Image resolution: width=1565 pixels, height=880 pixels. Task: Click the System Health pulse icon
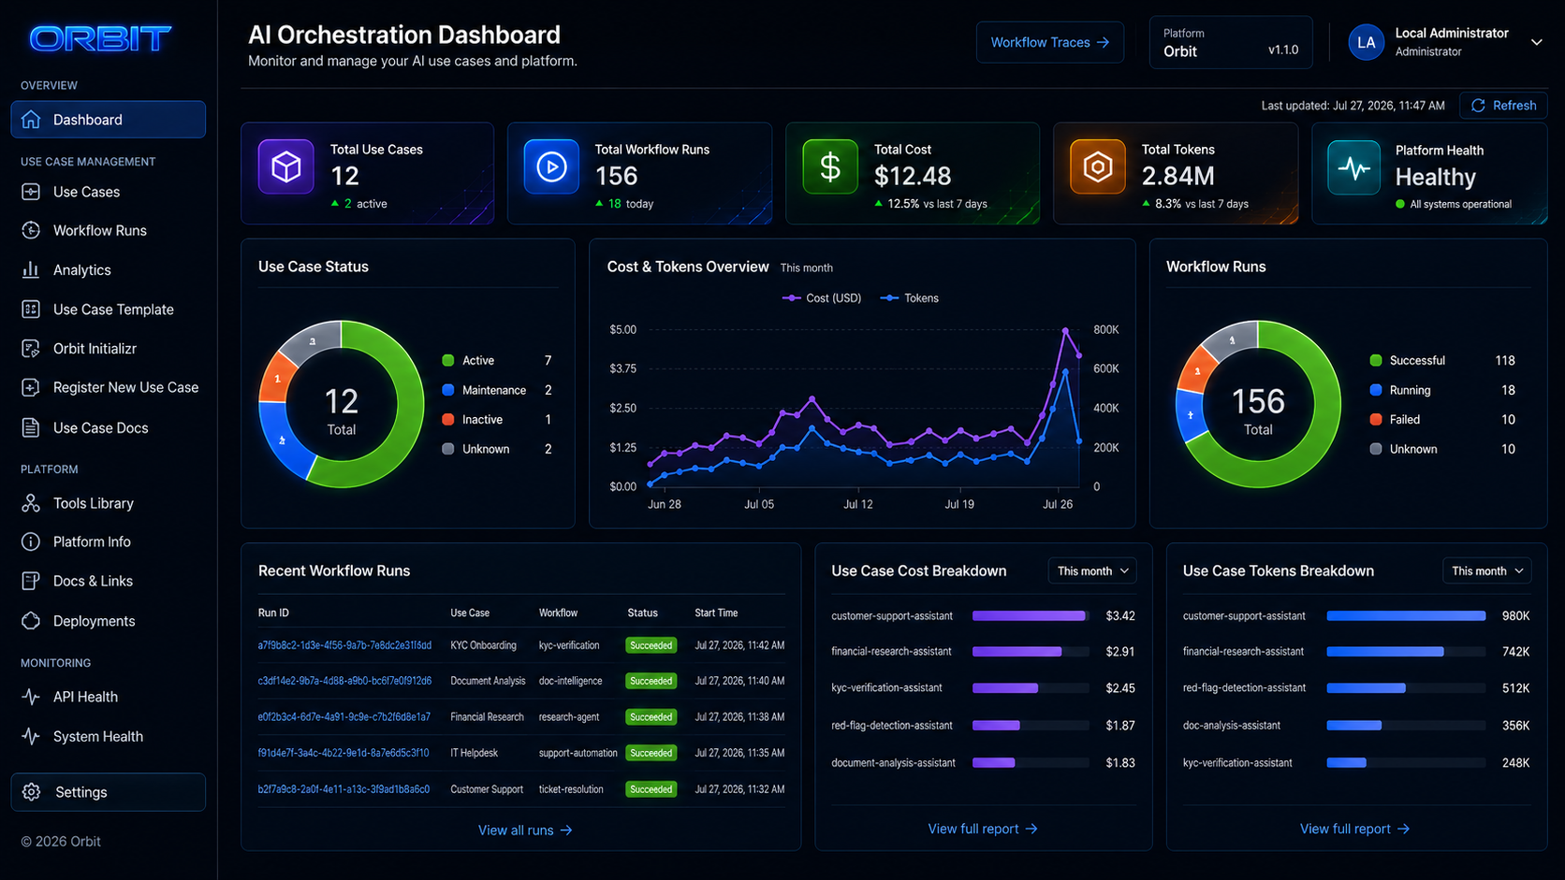tap(31, 736)
